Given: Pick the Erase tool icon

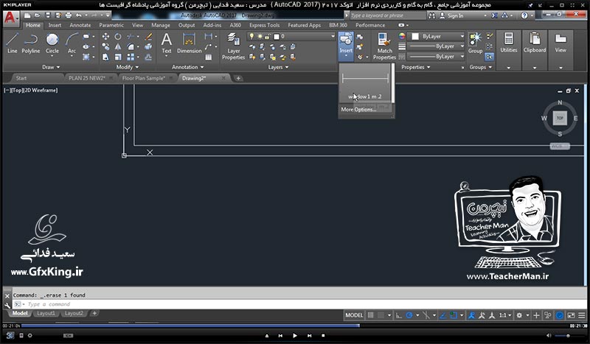Looking at the screenshot, I should click(x=149, y=37).
